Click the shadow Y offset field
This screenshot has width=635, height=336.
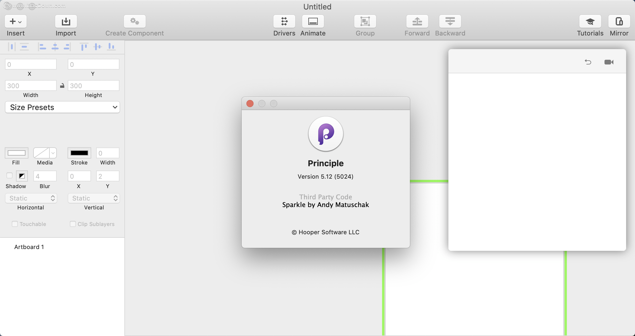coord(108,176)
